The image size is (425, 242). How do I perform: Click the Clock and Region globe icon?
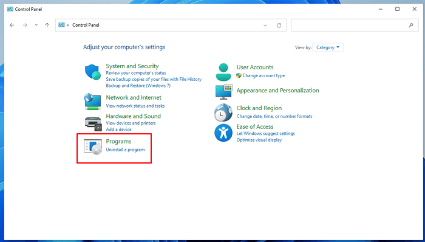coord(223,112)
